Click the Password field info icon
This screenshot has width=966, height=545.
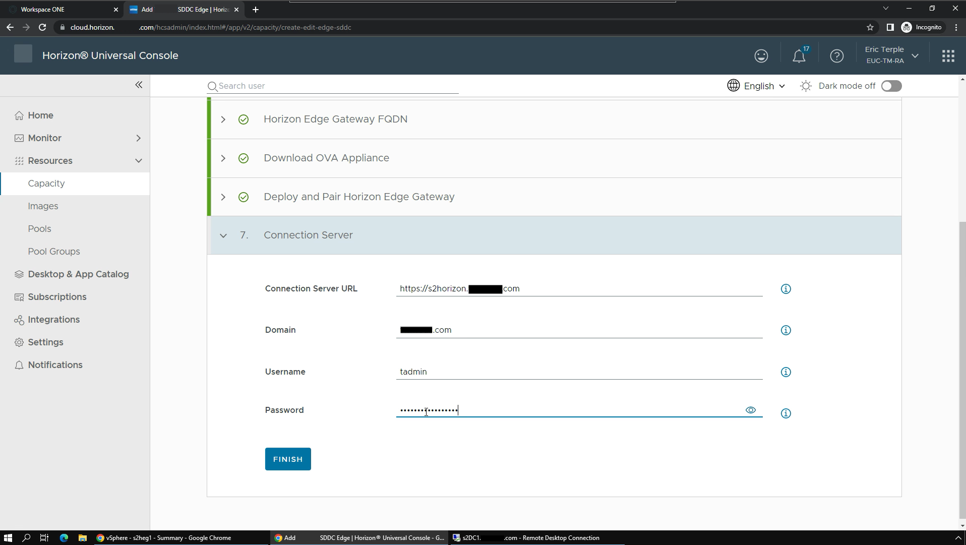point(786,413)
